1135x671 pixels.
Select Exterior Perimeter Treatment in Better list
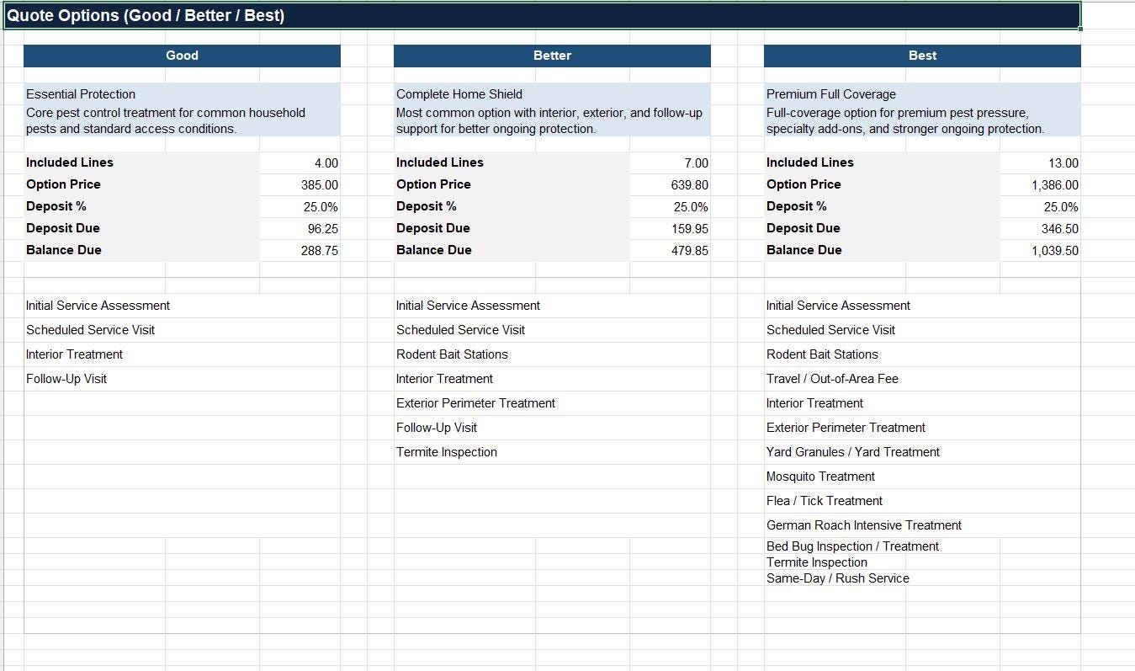coord(552,403)
